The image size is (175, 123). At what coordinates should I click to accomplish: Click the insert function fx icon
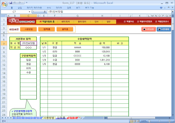click(45, 12)
